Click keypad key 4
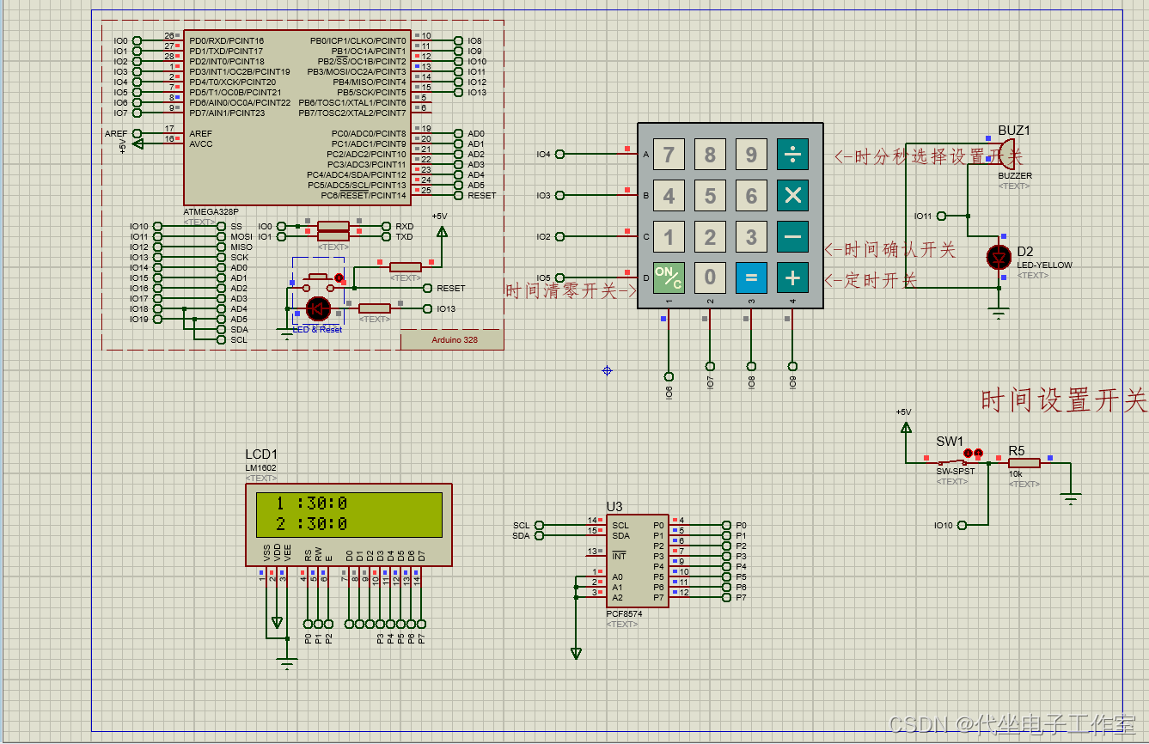 (669, 196)
